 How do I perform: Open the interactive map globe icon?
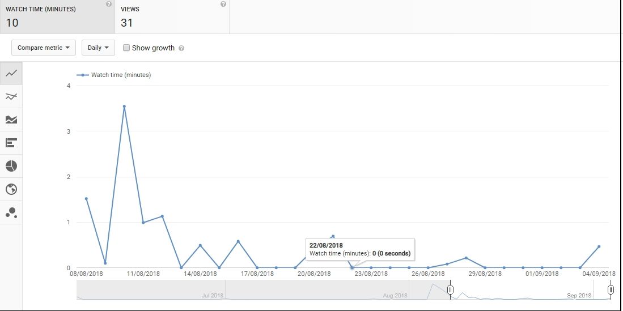tap(11, 189)
